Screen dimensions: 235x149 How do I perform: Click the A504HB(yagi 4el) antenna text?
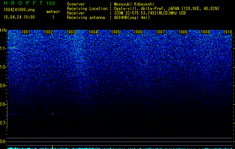[x=132, y=18]
